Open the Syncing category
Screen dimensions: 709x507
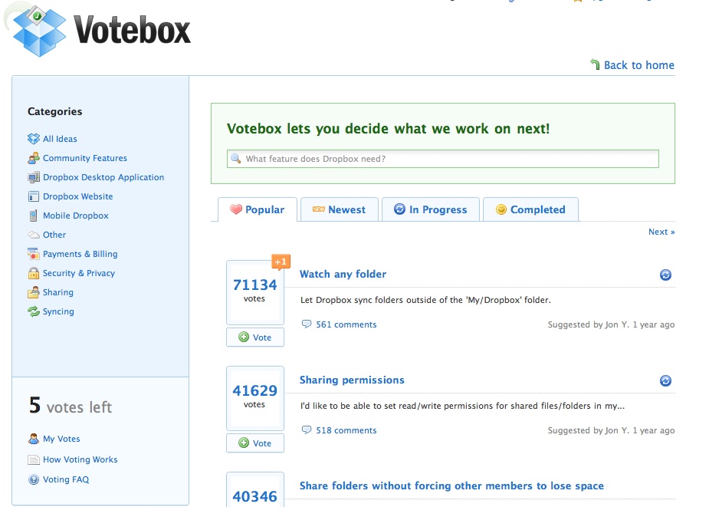pyautogui.click(x=58, y=311)
